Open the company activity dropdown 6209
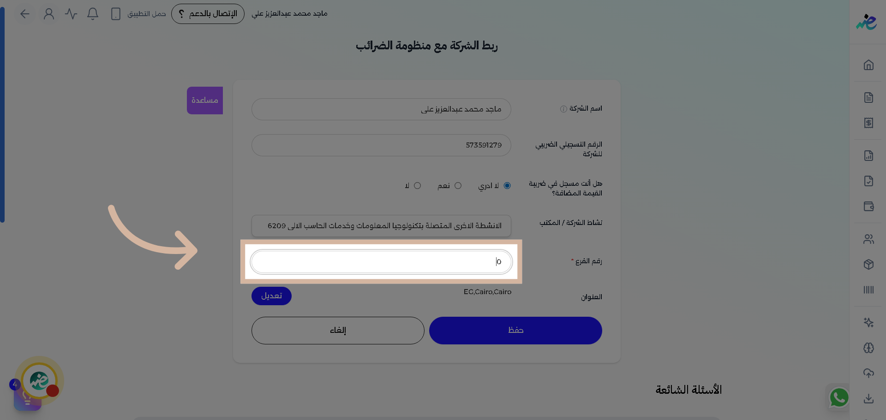Image resolution: width=886 pixels, height=420 pixels. 381,226
